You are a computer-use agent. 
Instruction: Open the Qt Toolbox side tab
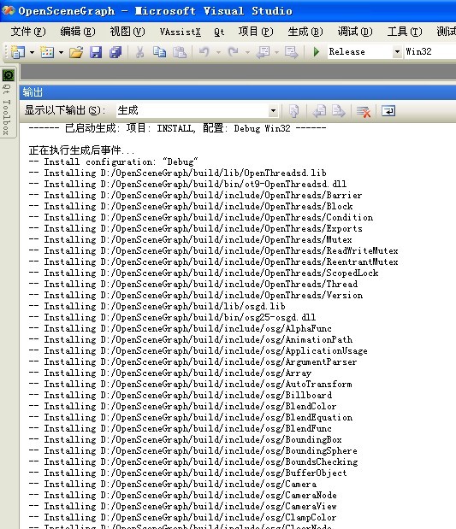8,103
